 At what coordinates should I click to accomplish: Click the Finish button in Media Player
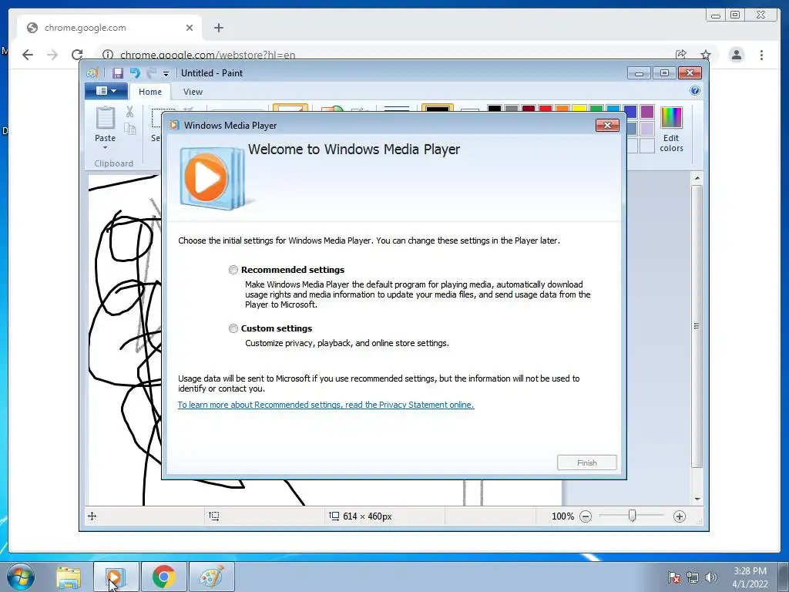(x=586, y=462)
